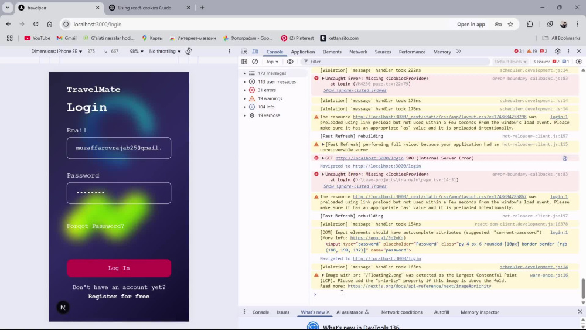Open the 98% zoom dropdown
This screenshot has width=586, height=330.
tap(137, 51)
